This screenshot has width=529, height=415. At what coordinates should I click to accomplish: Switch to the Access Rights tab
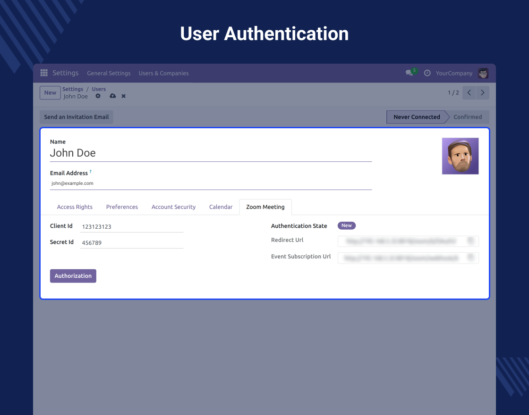(x=75, y=207)
